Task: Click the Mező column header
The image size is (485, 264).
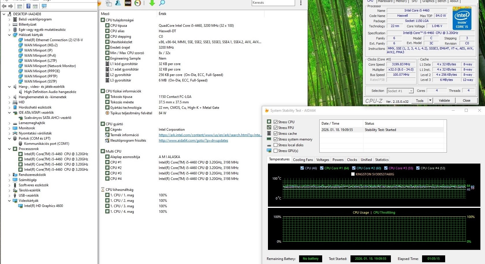Action: click(x=128, y=14)
